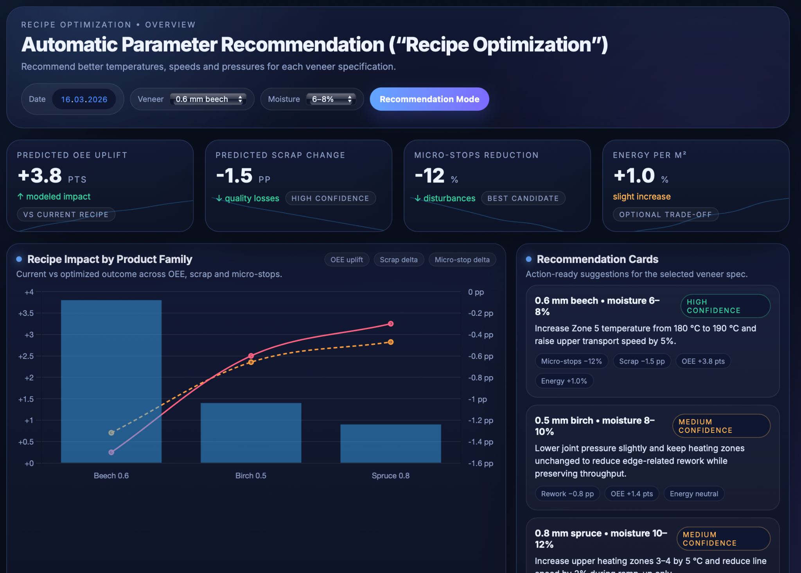Screen dimensions: 801x573
Task: Click the down arrow beside quality losses
Action: click(219, 198)
